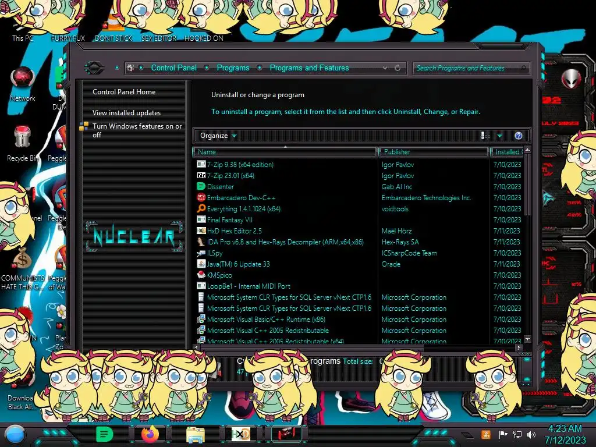Click the publisher ICSharpCode Team
This screenshot has height=447, width=596.
coord(409,253)
